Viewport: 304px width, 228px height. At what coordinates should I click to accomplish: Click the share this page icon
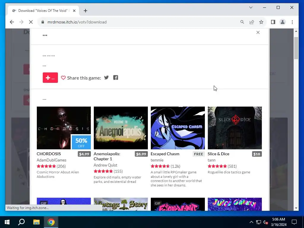click(x=252, y=22)
